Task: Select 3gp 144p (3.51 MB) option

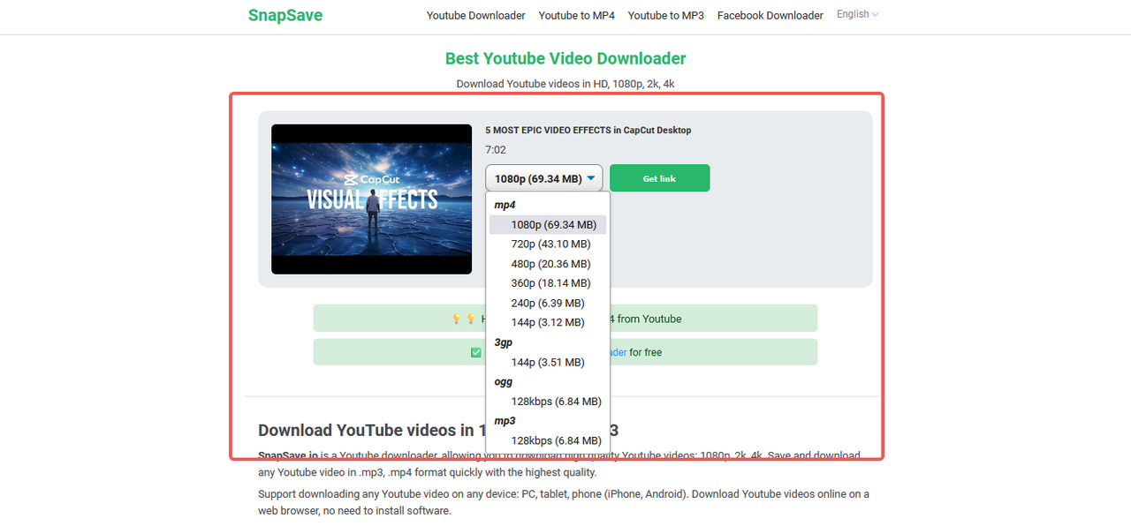Action: click(x=548, y=362)
